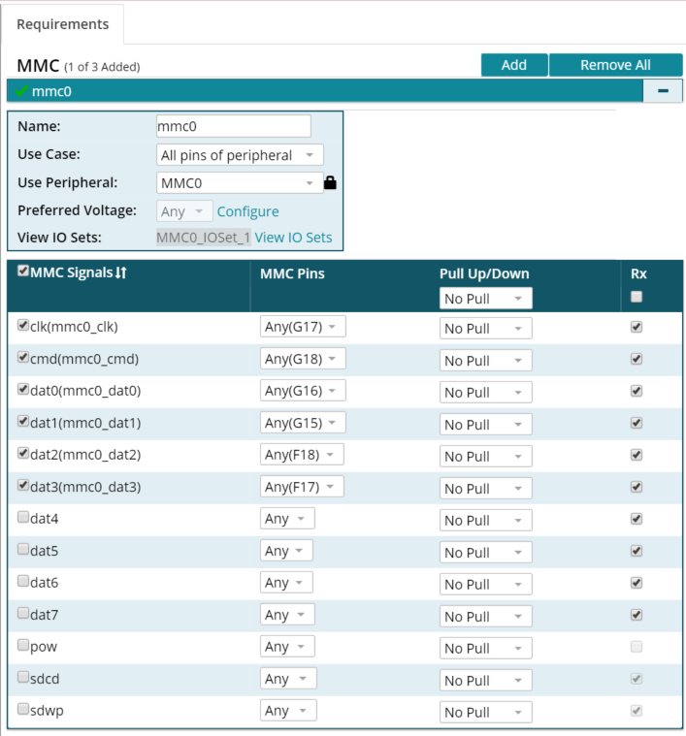The image size is (686, 736).
Task: Click the Name input field
Action: pyautogui.click(x=234, y=126)
